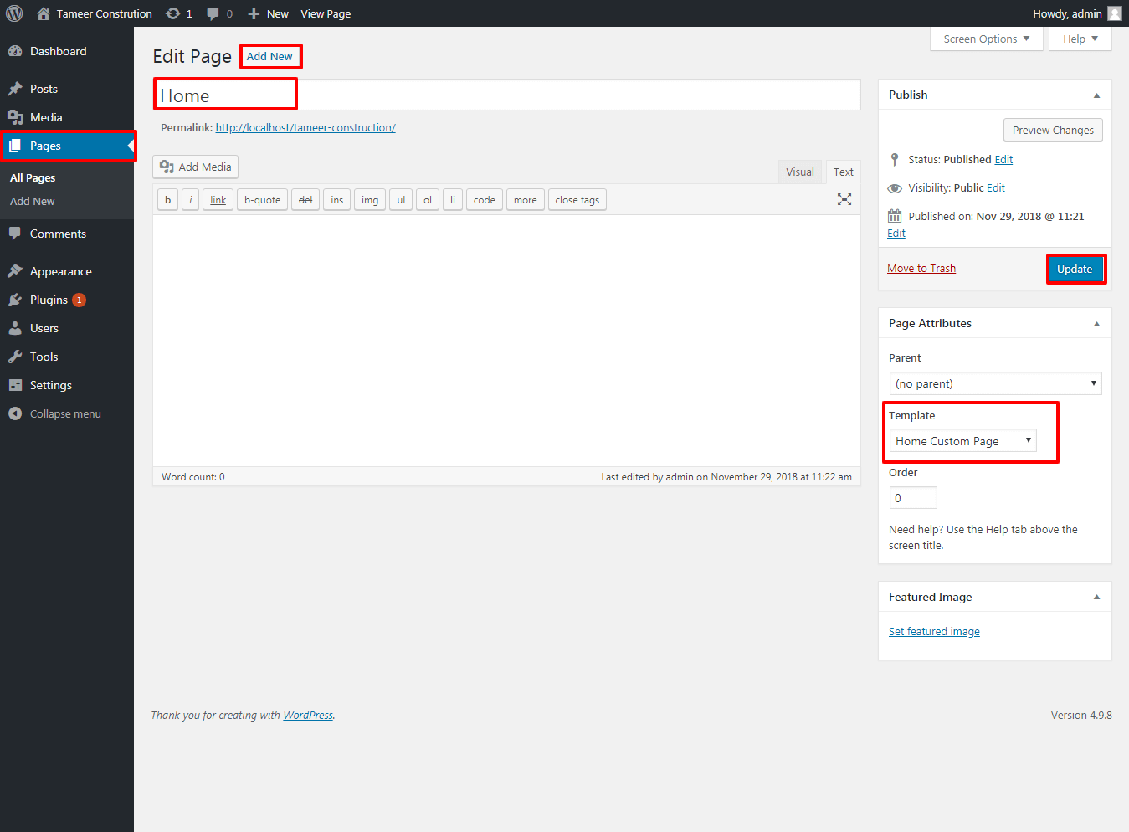Click the li quicktag button
Screen dimensions: 1129x832
453,200
